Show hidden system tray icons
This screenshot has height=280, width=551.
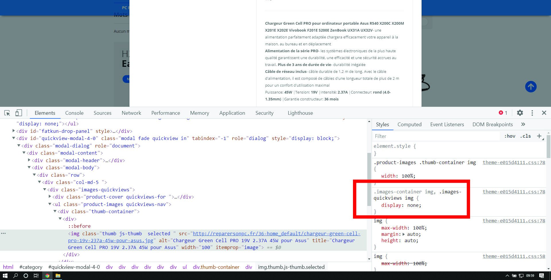click(507, 276)
